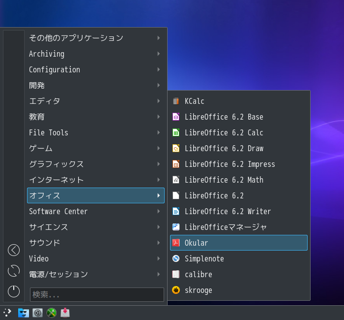The width and height of the screenshot is (344, 320).
Task: Click the calibre book icon
Action: (x=176, y=274)
